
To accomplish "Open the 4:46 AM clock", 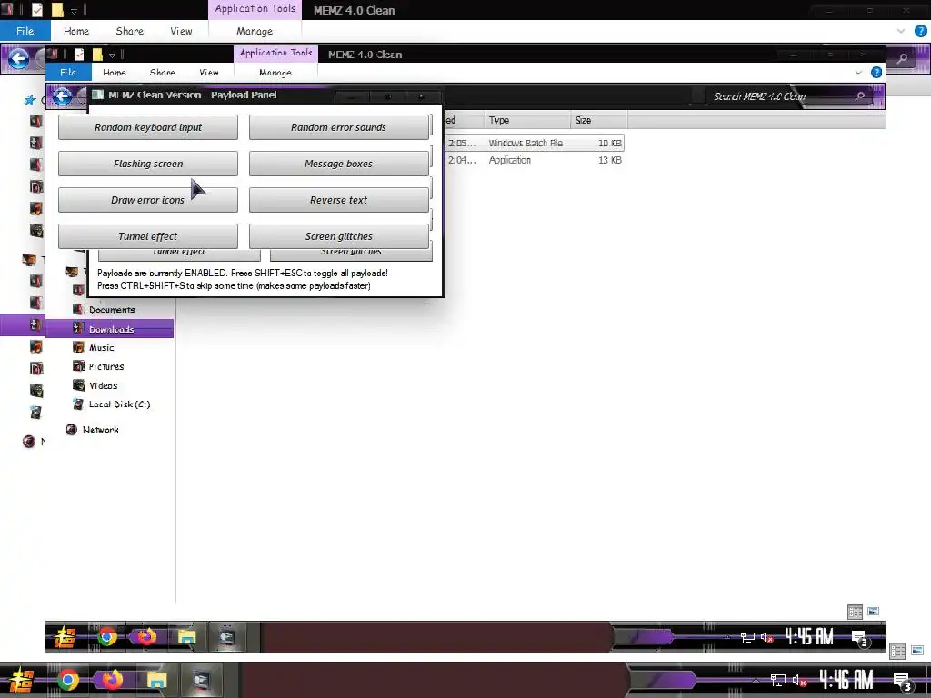I will [x=846, y=680].
